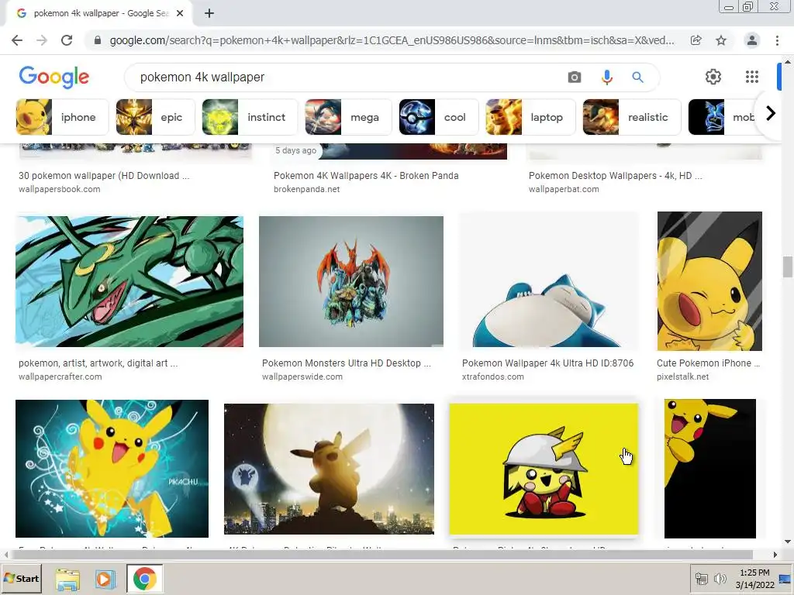This screenshot has width=794, height=595.
Task: Go to Google home via the logo
Action: [x=54, y=77]
